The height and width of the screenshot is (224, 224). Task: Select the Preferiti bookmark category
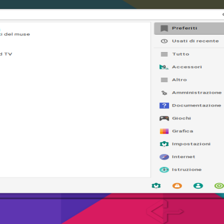click(x=189, y=29)
